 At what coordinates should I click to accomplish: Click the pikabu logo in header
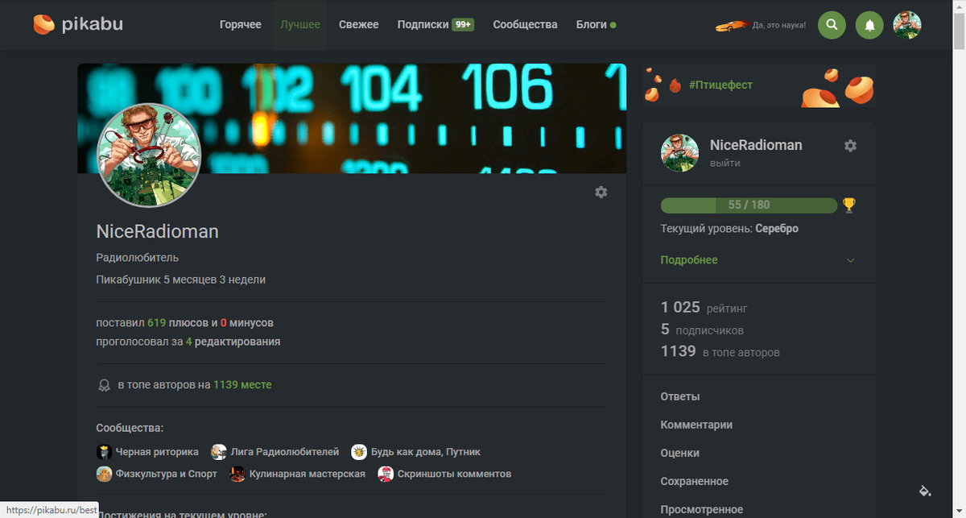78,25
